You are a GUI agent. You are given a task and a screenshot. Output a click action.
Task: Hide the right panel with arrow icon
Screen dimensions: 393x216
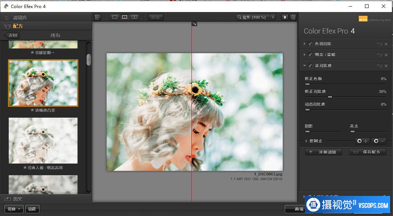tap(293, 17)
